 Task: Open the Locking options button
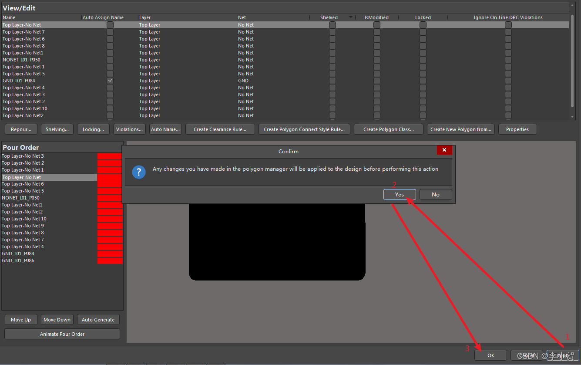[x=93, y=129]
